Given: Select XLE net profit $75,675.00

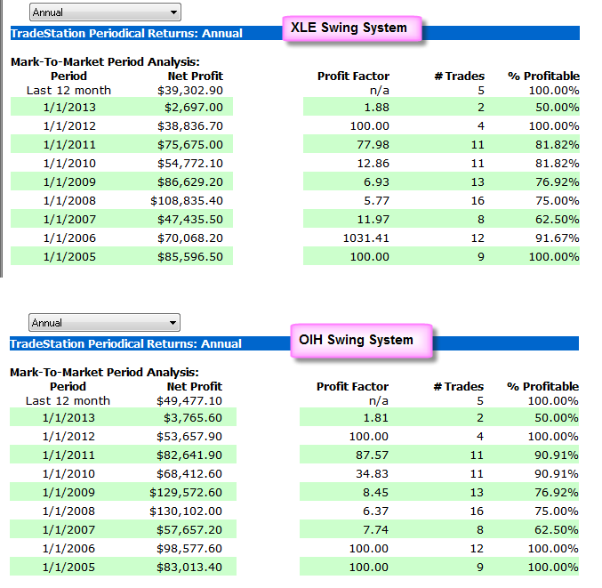Looking at the screenshot, I should click(x=190, y=145).
